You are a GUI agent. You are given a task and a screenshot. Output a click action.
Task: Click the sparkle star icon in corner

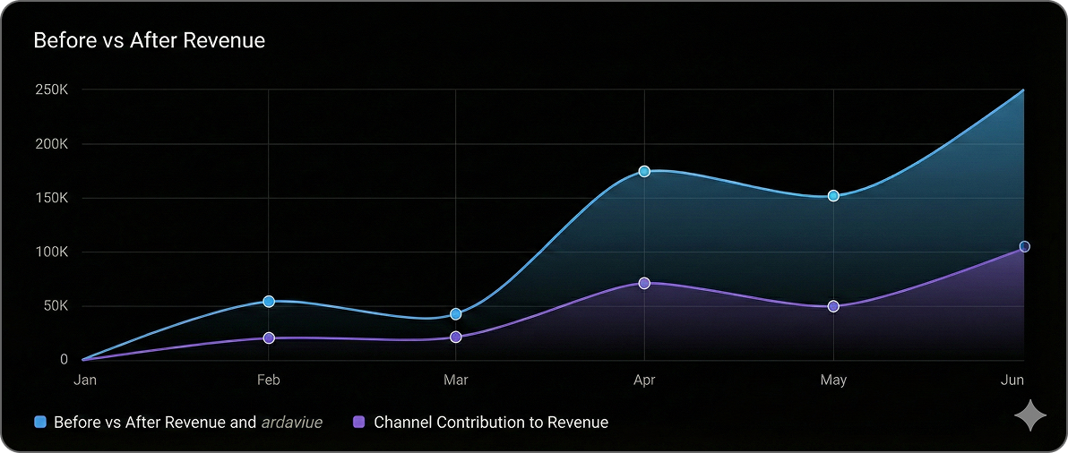pyautogui.click(x=1030, y=416)
